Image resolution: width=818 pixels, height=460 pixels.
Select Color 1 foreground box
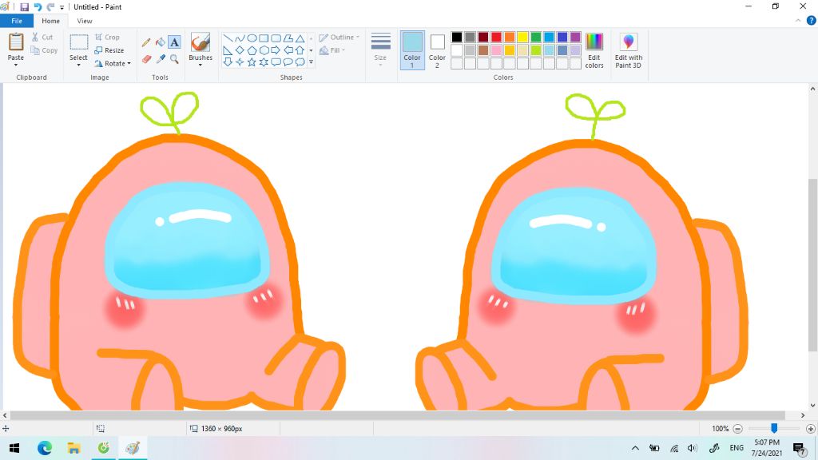tap(412, 50)
